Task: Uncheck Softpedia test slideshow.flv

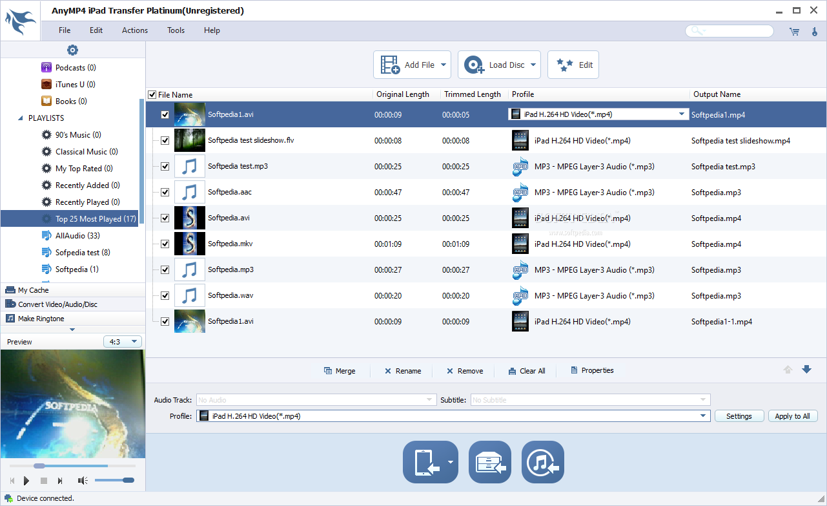Action: [x=165, y=140]
